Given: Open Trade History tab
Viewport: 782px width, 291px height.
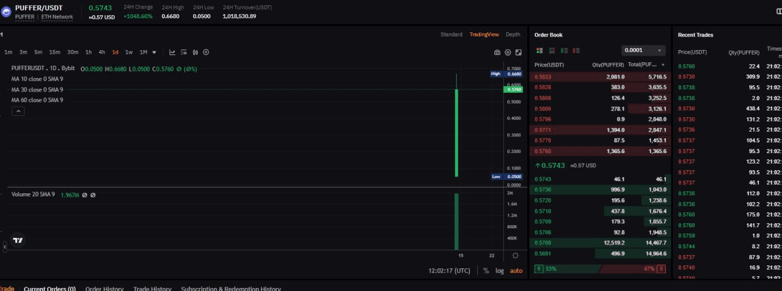Looking at the screenshot, I should 152,289.
